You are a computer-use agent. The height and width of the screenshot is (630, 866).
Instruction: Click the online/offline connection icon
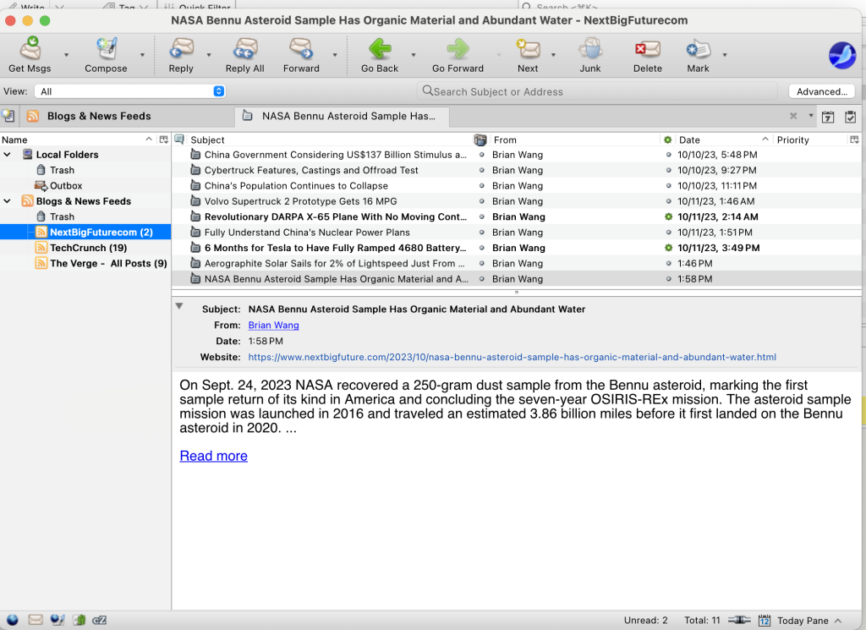739,620
